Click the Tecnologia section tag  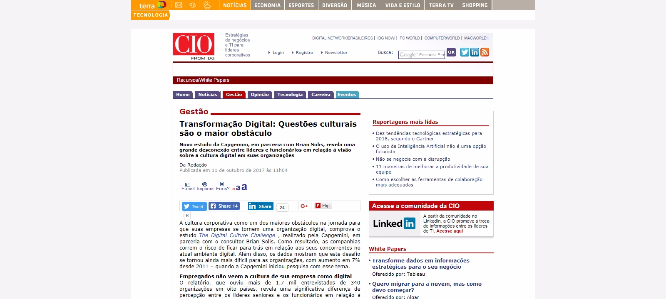pos(151,15)
